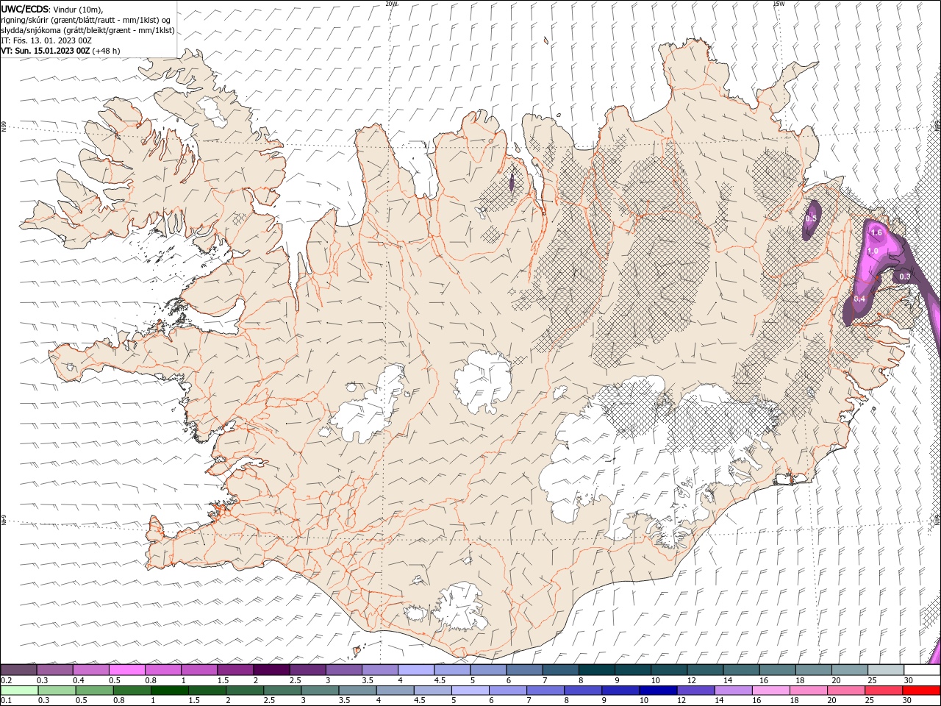Click the 0.5 precipitation label in the dark purple blob
The image size is (941, 706).
click(x=811, y=219)
